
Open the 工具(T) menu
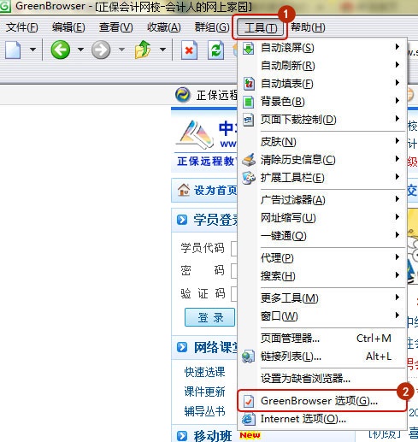(x=261, y=27)
